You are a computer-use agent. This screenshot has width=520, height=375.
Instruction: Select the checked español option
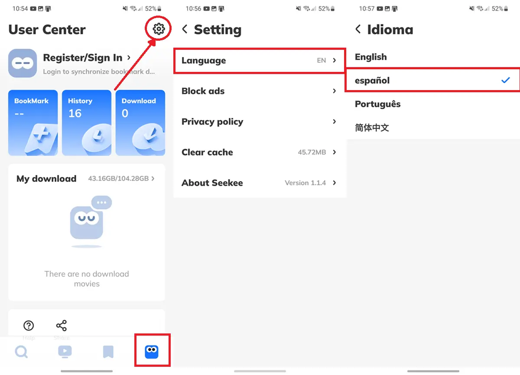[433, 80]
